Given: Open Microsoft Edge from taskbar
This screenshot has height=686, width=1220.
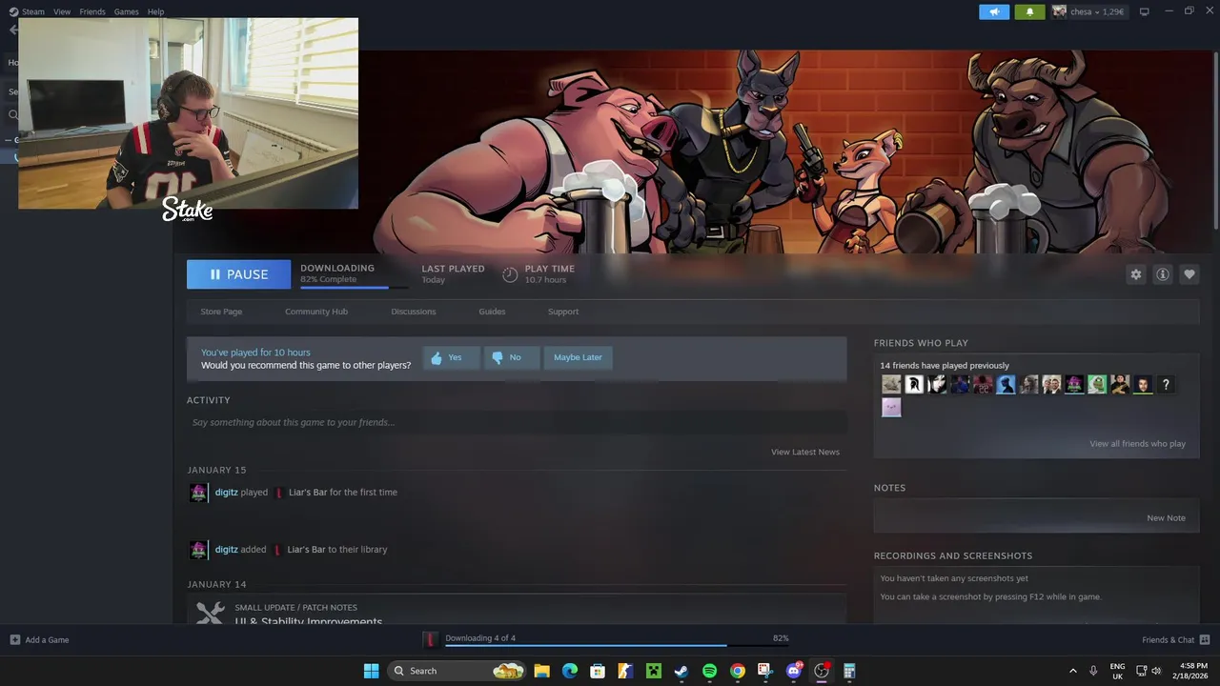Looking at the screenshot, I should tap(570, 671).
